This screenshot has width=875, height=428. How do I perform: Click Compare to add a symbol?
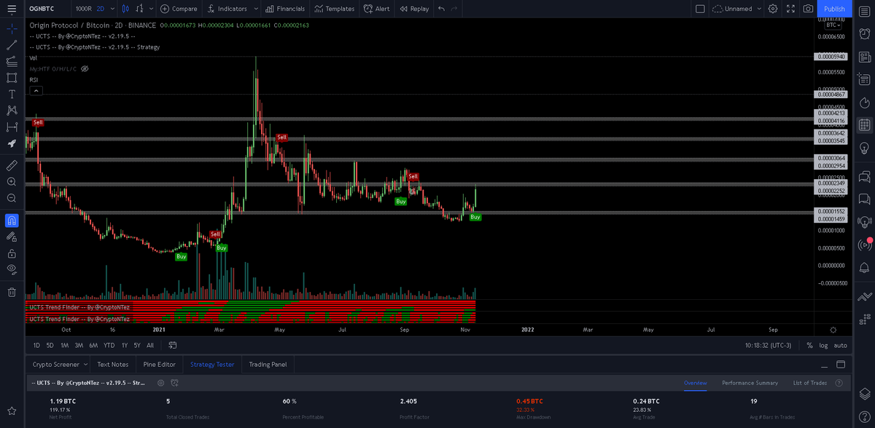pos(179,9)
